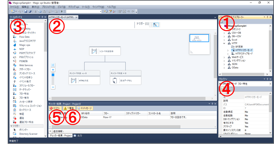Image resolution: width=274 pixels, height=144 pixels.
Task: Collapse the HTTP node in solution tree
Action: pos(224,43)
